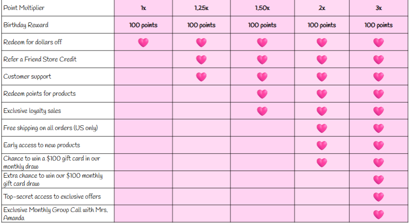410x223 pixels.
Task: Select the 3x point multiplier header cell
Action: pos(379,8)
